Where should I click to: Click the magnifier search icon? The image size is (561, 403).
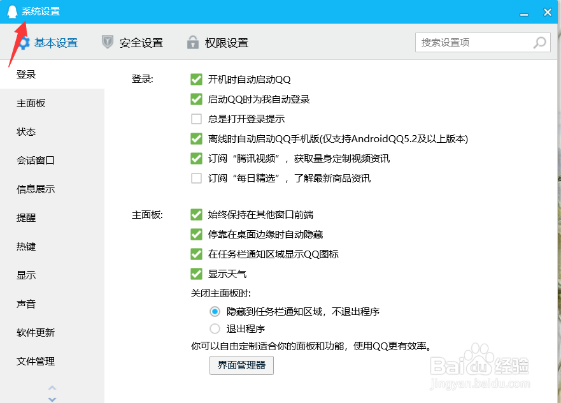click(540, 43)
